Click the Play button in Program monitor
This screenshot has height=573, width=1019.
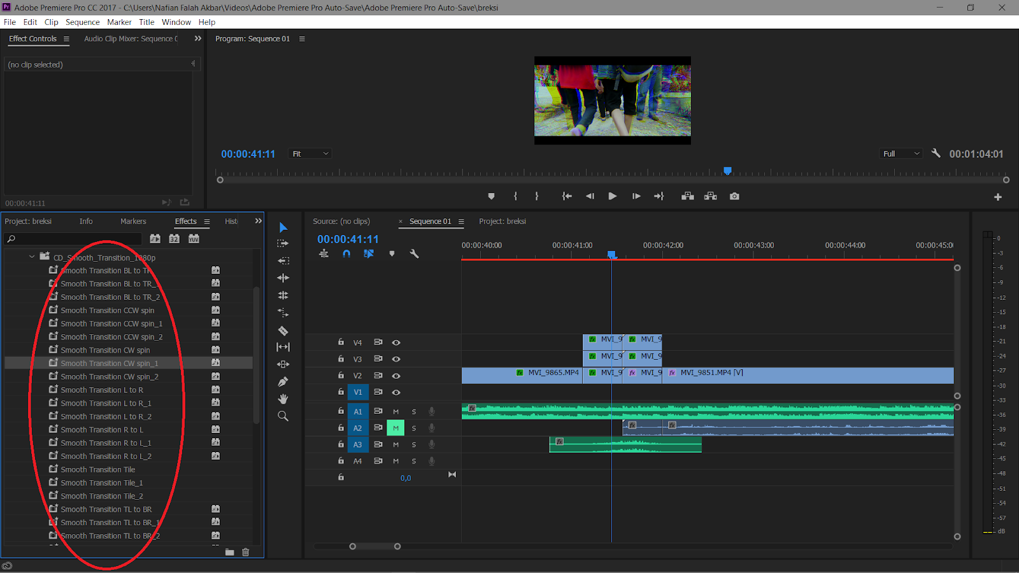pyautogui.click(x=611, y=196)
